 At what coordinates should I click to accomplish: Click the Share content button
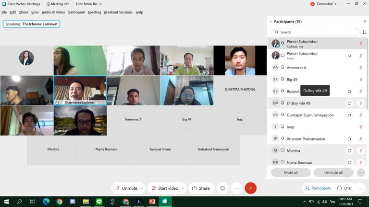(201, 188)
